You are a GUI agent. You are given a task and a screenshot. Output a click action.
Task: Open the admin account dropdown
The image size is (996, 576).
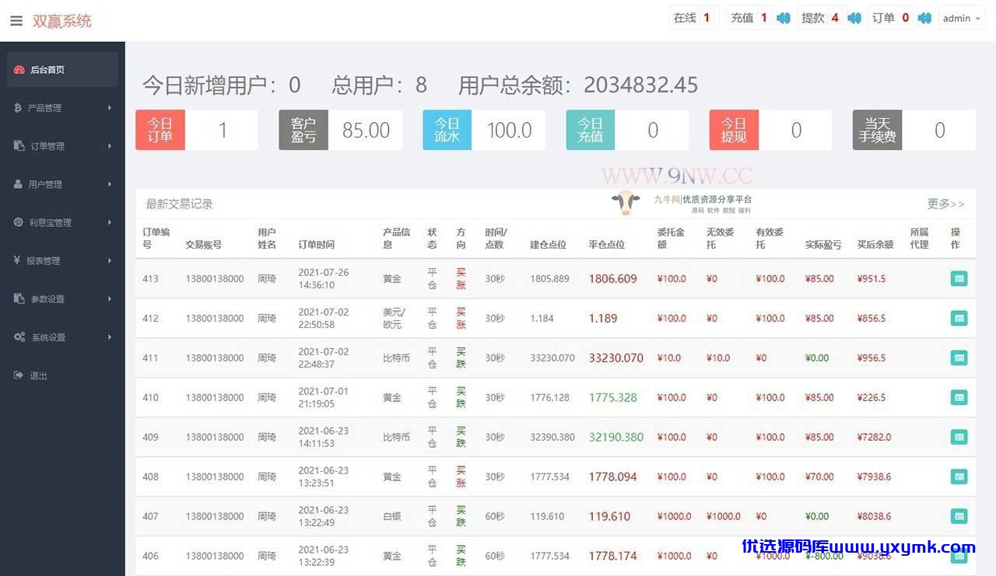point(962,18)
